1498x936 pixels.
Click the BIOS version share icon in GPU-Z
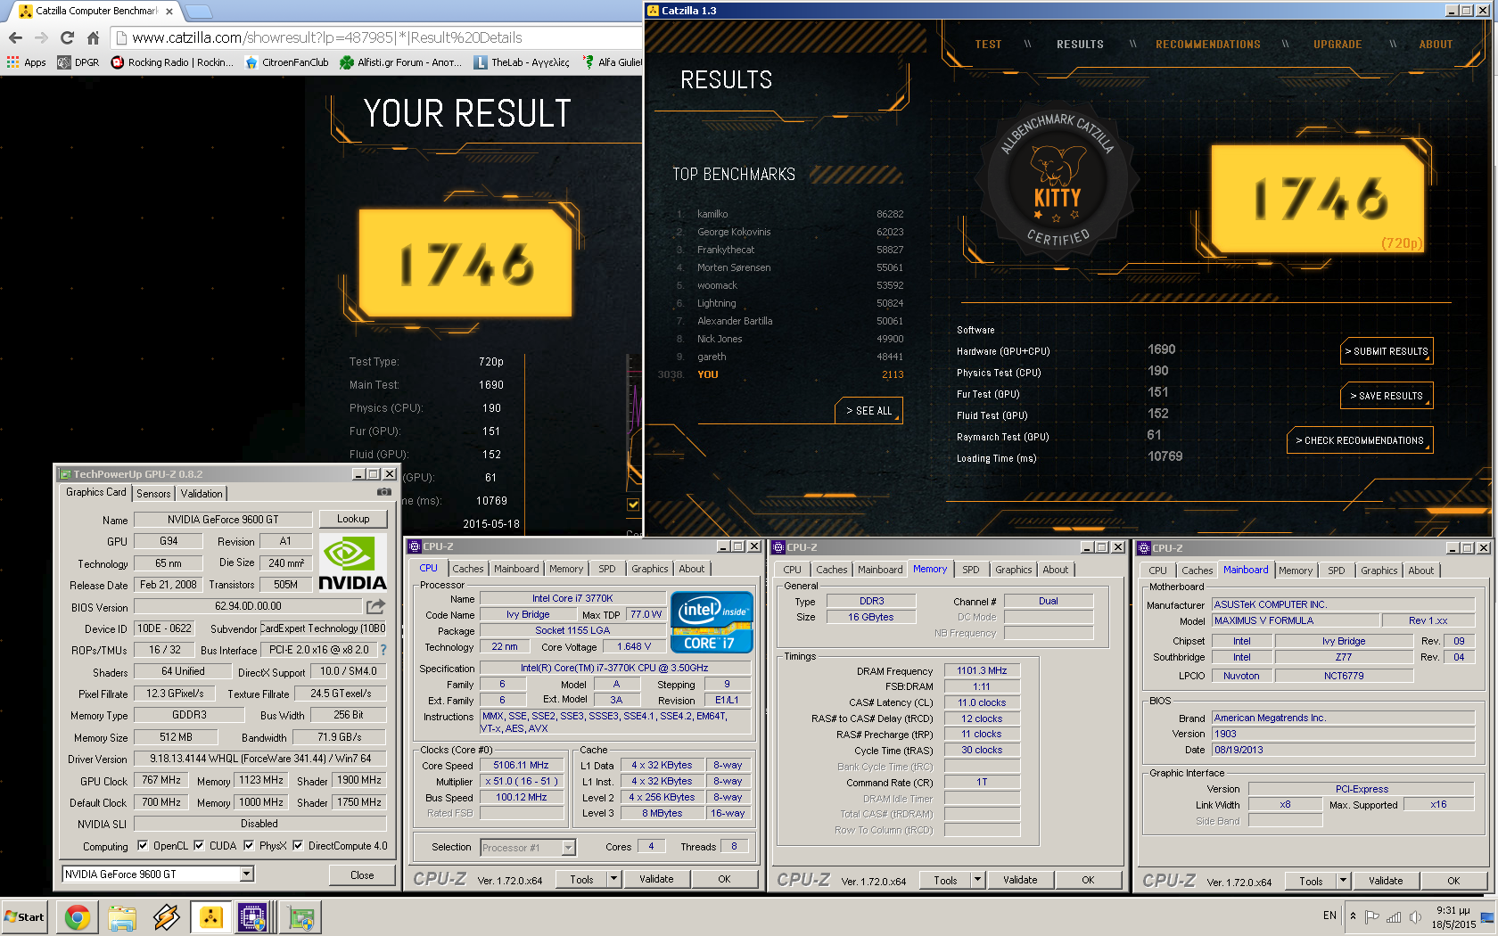376,606
